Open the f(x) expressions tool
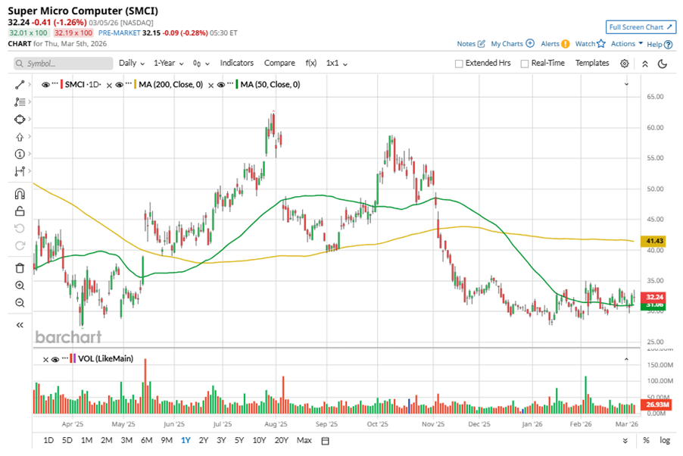This screenshot has width=683, height=456. pyautogui.click(x=310, y=63)
